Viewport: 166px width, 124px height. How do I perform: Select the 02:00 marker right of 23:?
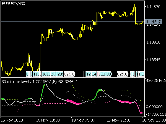click(x=69, y=74)
